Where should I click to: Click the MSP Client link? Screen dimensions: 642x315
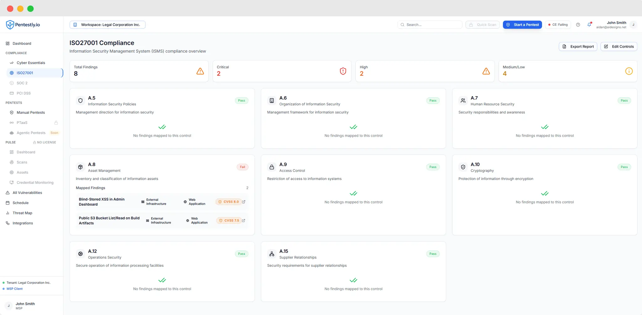pyautogui.click(x=14, y=289)
